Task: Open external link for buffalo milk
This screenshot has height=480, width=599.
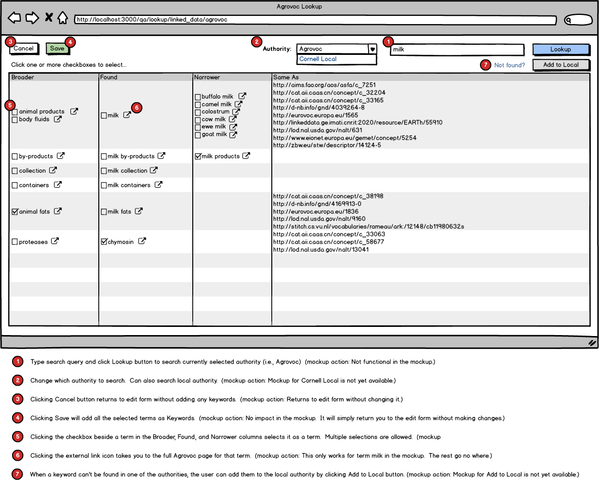Action: pyautogui.click(x=242, y=96)
